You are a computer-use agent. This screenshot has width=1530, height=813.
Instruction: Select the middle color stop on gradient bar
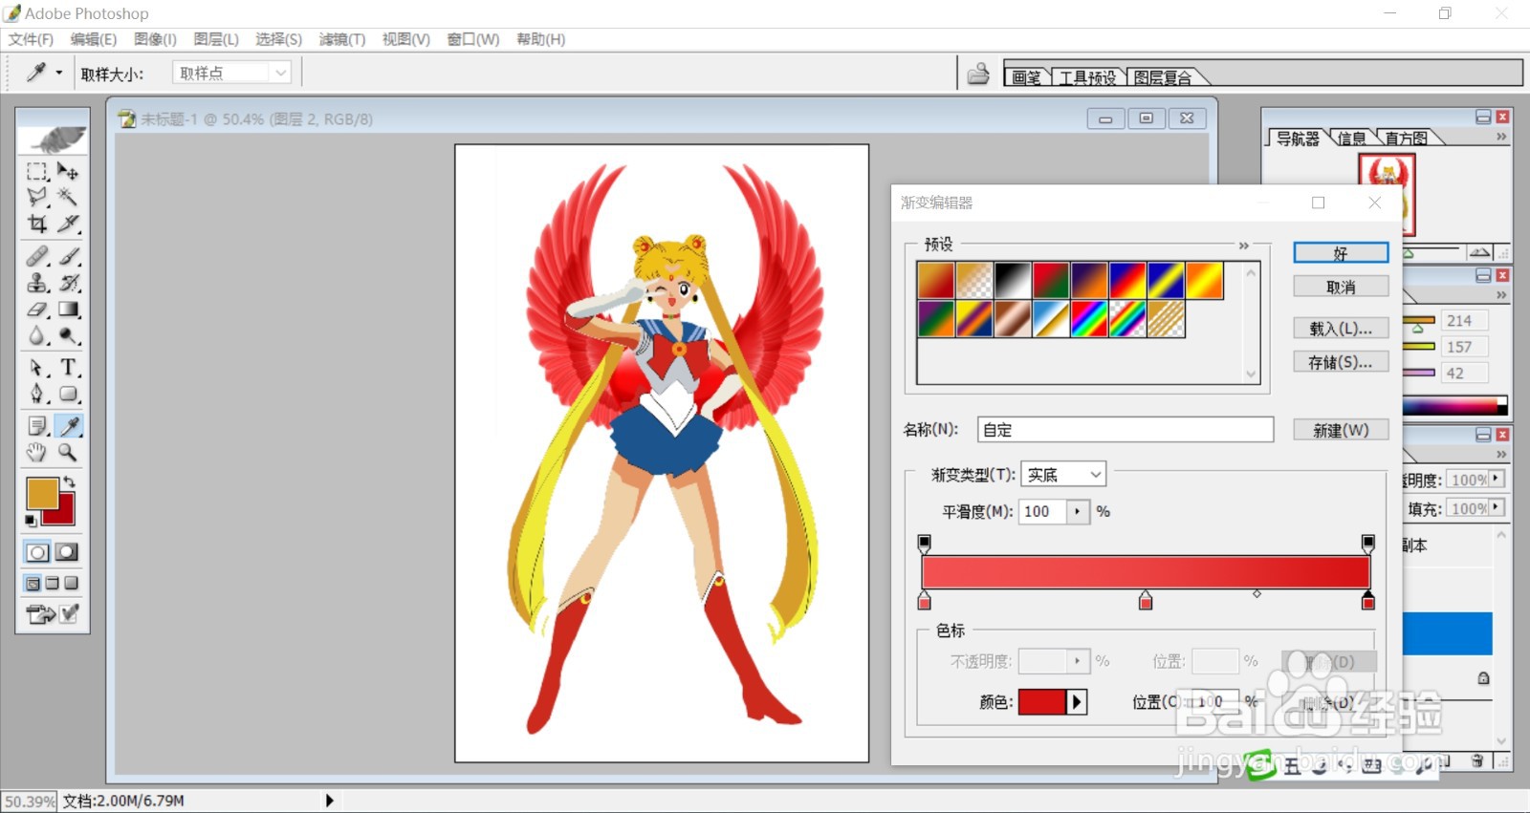1146,600
